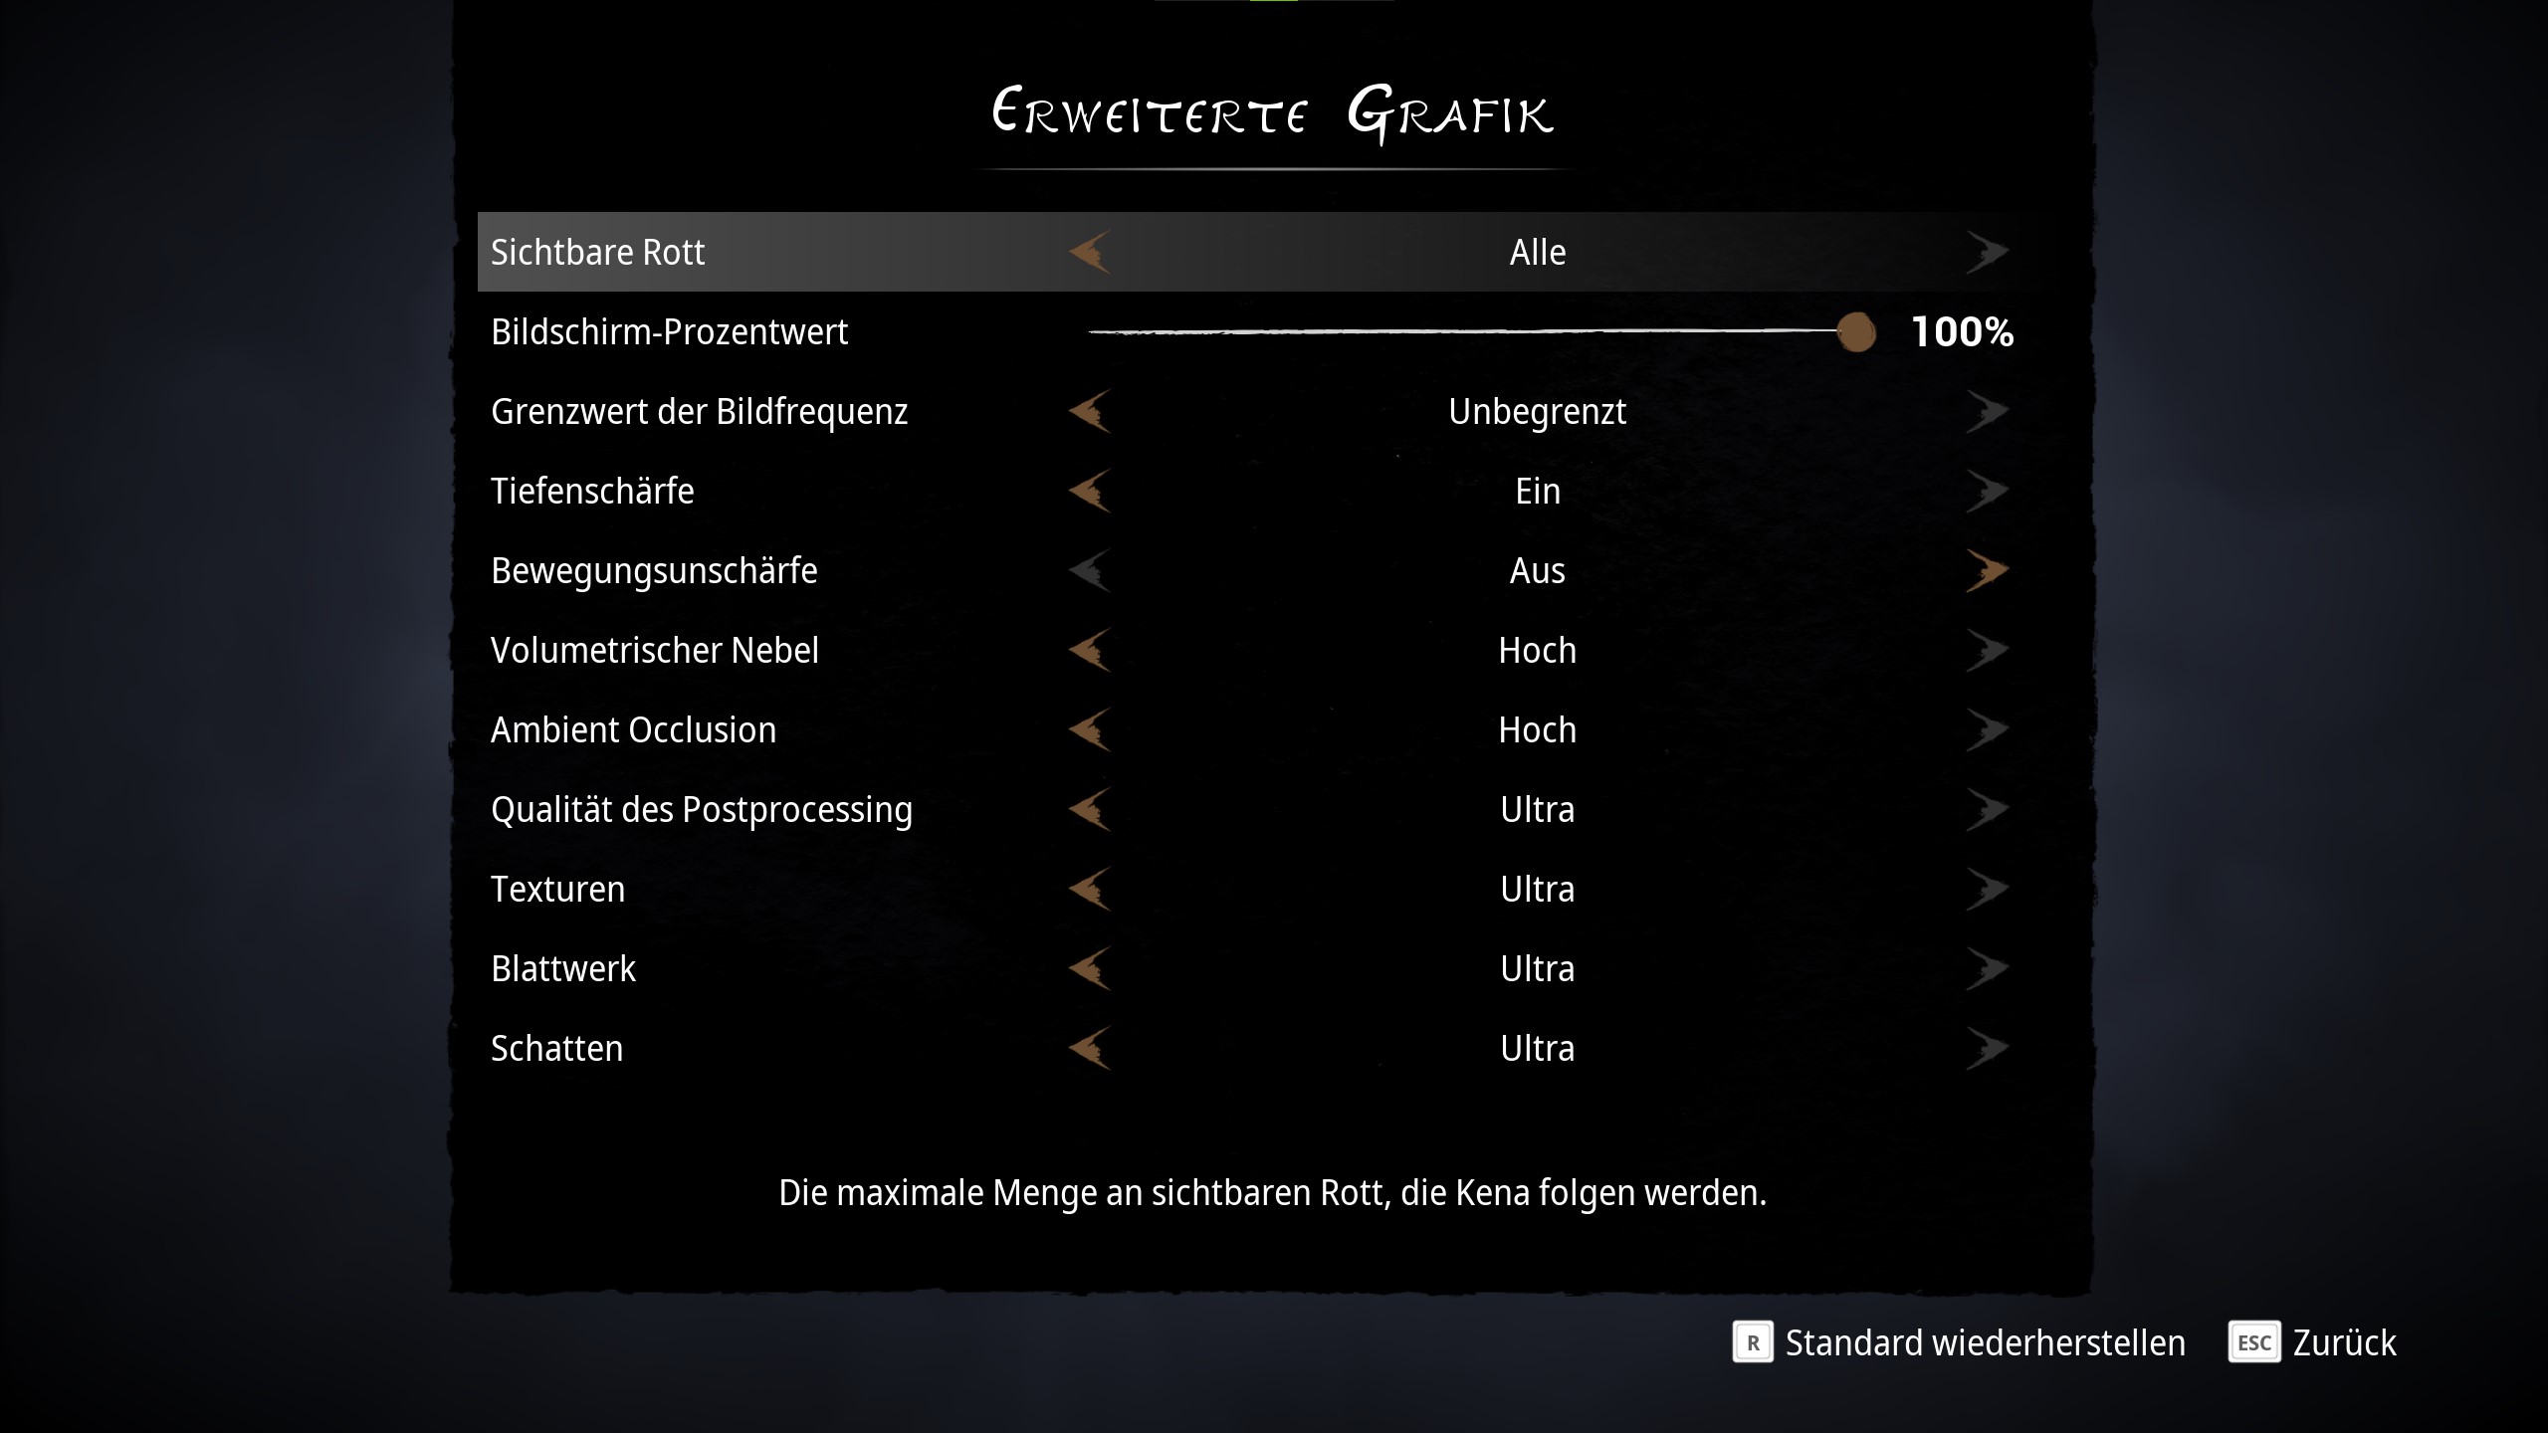The image size is (2548, 1433).
Task: Click left arrow for Schatten setting
Action: point(1090,1048)
